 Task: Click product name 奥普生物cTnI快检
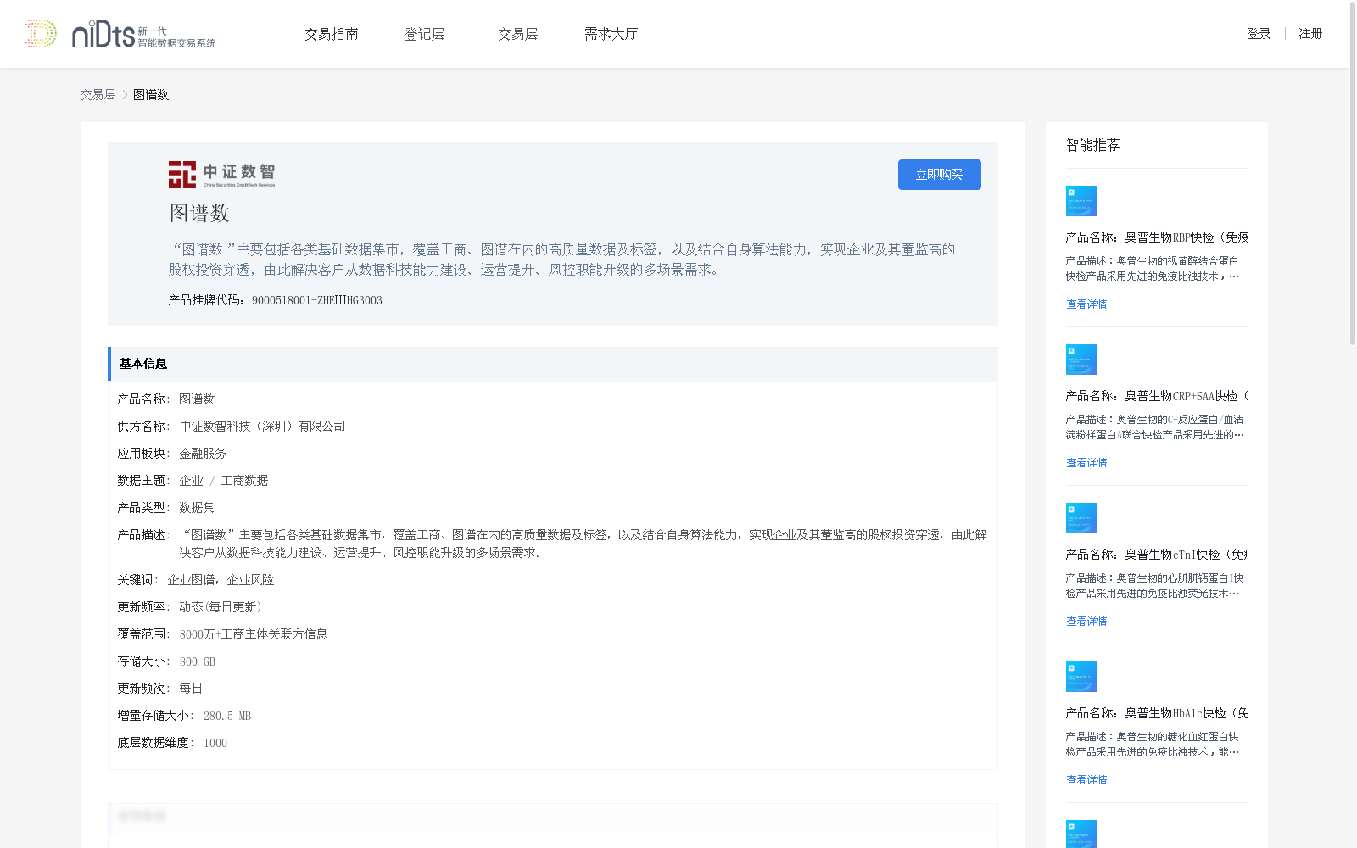click(x=1157, y=555)
